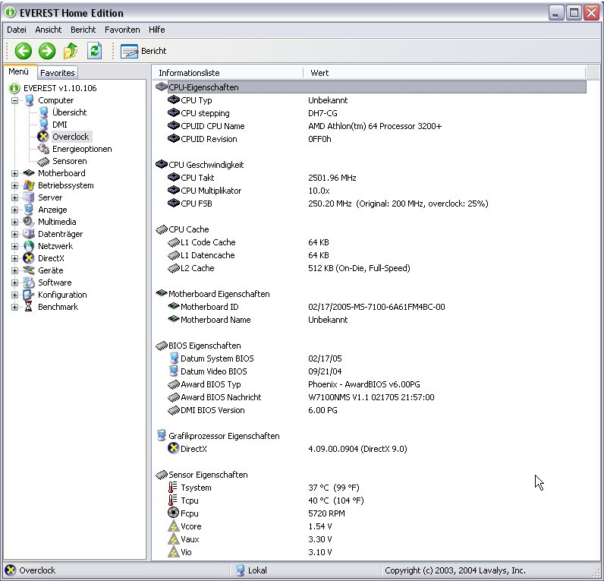
Task: Expand the Betriebssystem tree node
Action: 14,185
